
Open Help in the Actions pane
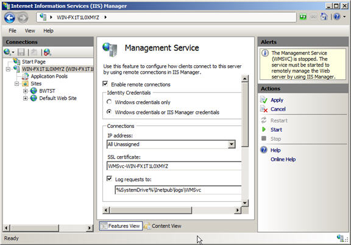coord(275,151)
